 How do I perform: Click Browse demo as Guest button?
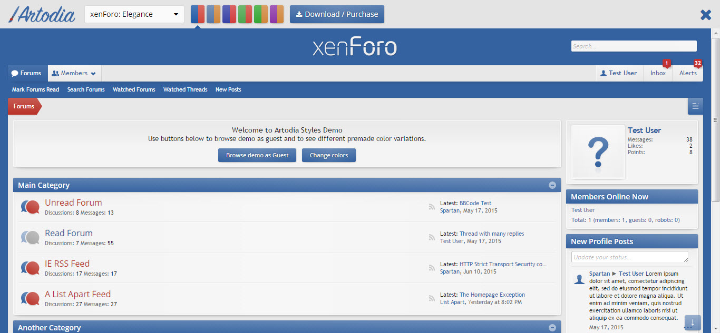(x=257, y=155)
